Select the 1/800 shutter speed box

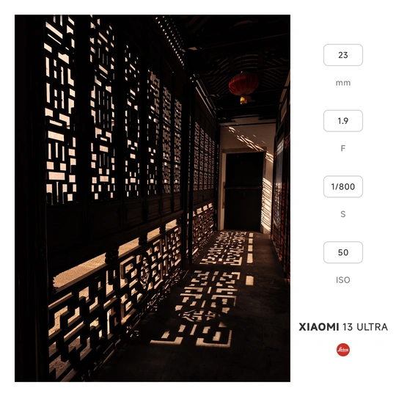[343, 187]
